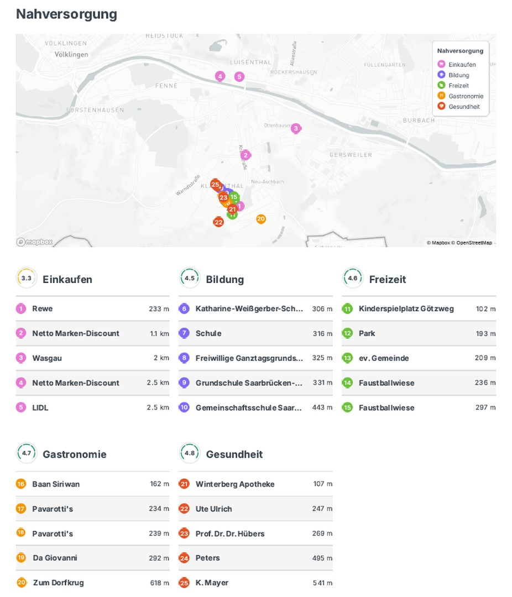This screenshot has width=512, height=597.
Task: Click number 1 badge beside Rewe
Action: point(21,308)
